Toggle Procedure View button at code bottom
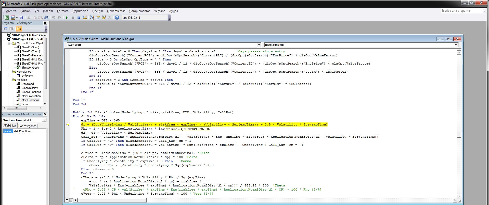The height and width of the screenshot is (205, 489). (67, 200)
